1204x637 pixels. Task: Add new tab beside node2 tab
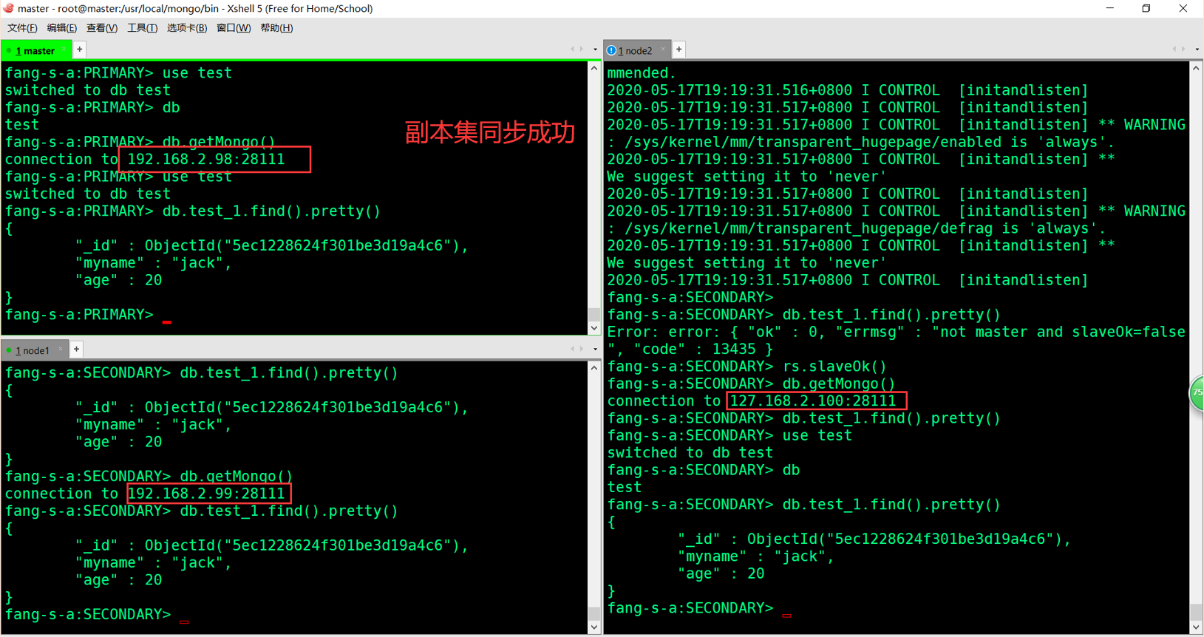(x=678, y=50)
